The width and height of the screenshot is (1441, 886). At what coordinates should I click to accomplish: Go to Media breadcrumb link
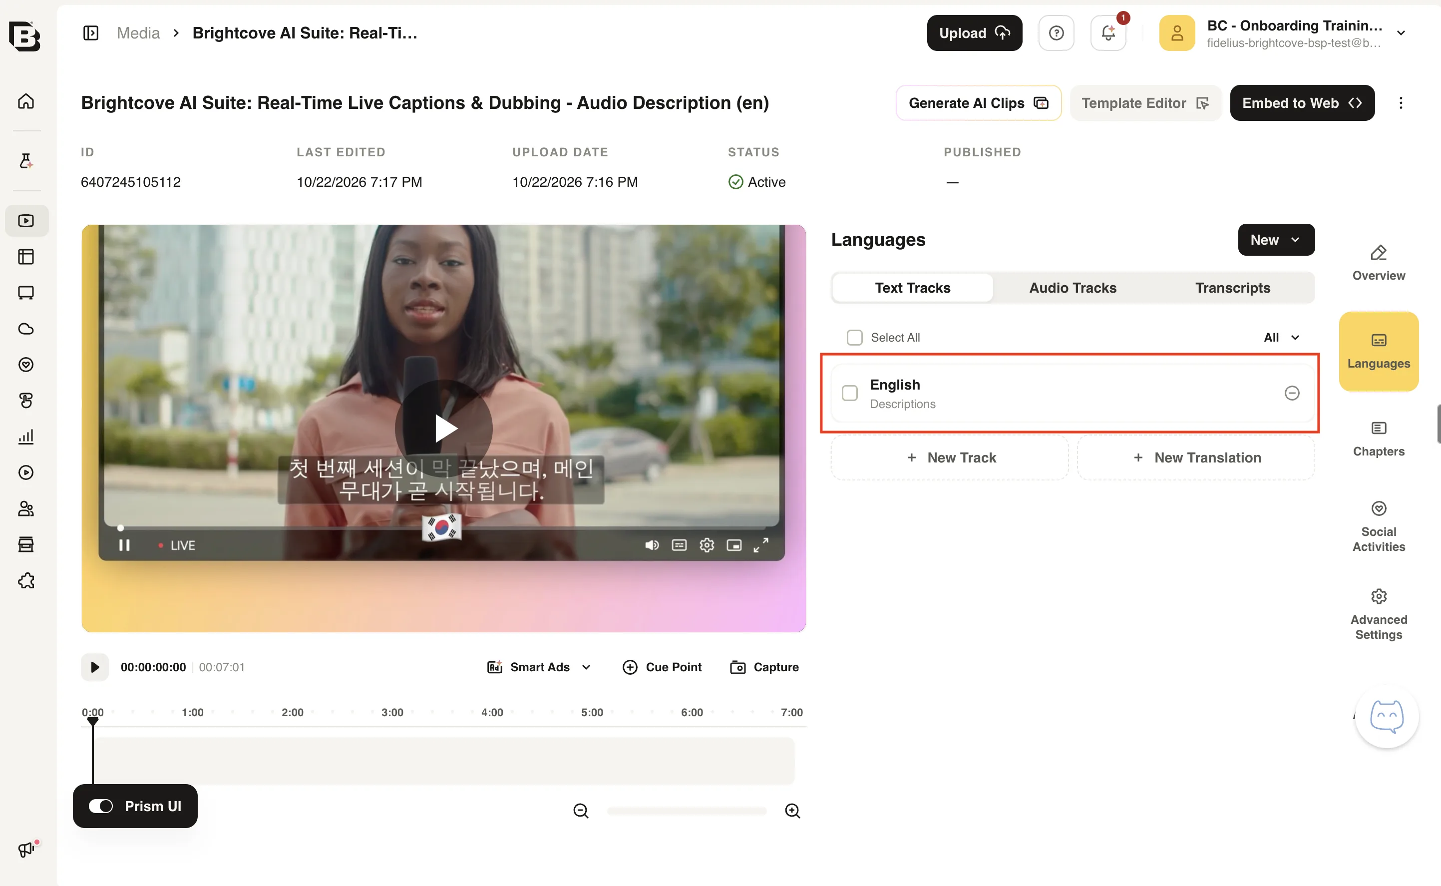click(138, 33)
